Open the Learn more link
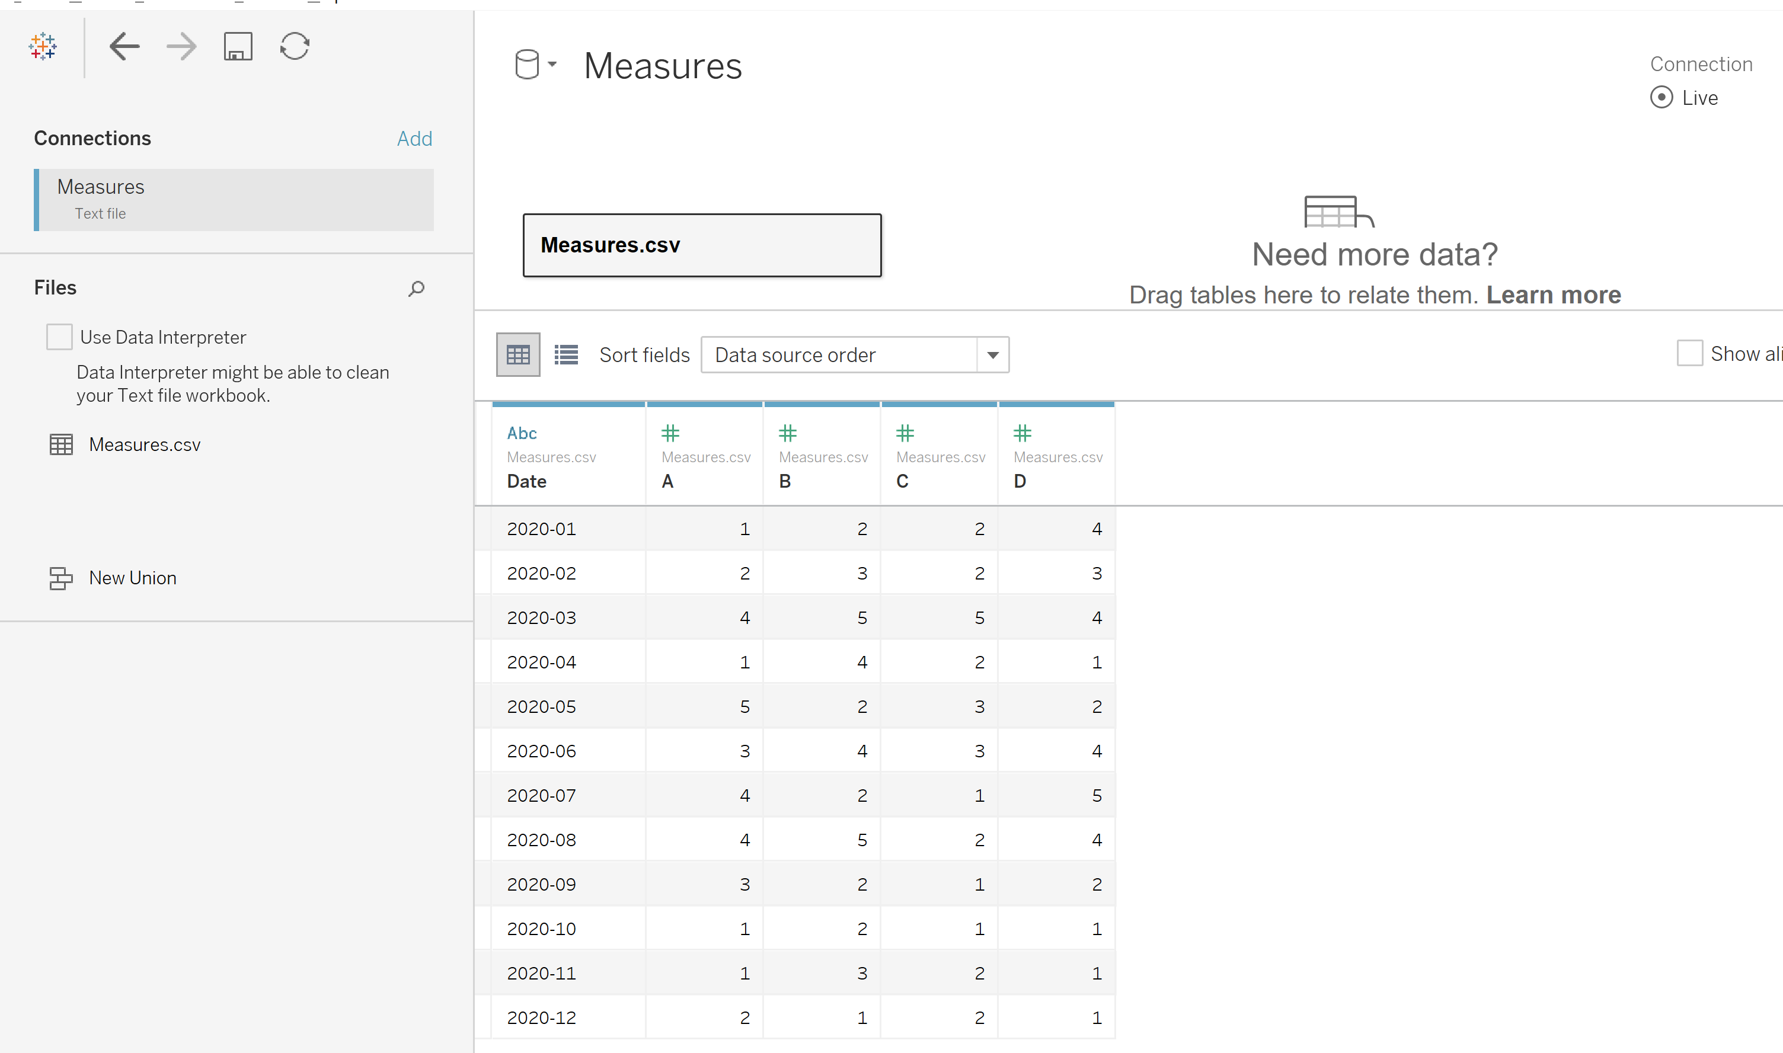 [1554, 295]
